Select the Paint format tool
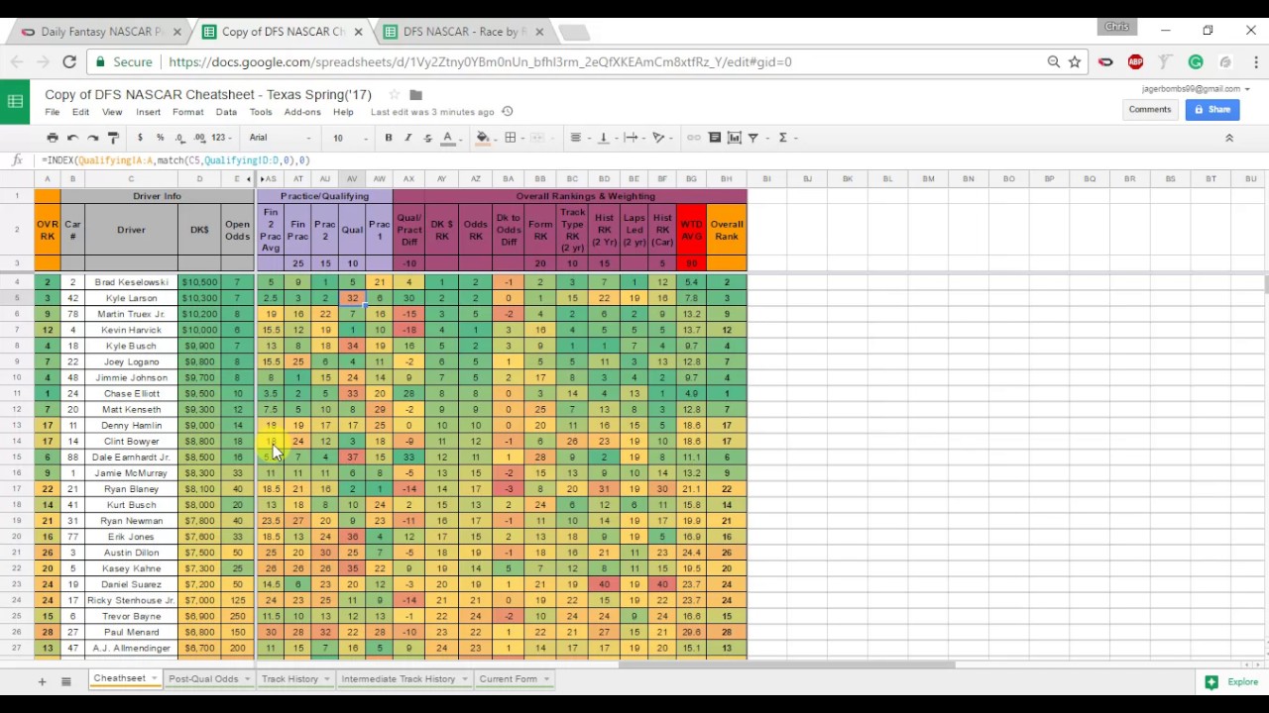Screen dimensions: 1269x713 [113, 138]
